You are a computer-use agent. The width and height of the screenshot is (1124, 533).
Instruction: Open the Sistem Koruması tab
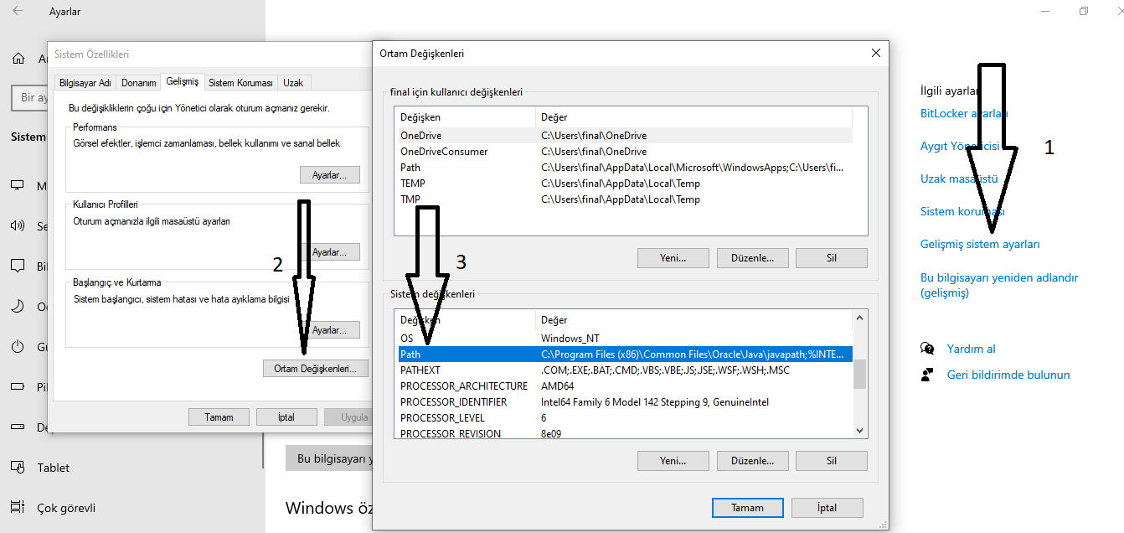coord(240,83)
